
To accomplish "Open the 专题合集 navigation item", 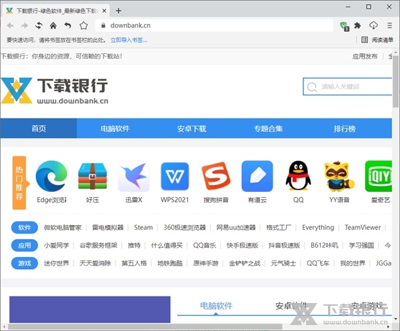I will 268,129.
